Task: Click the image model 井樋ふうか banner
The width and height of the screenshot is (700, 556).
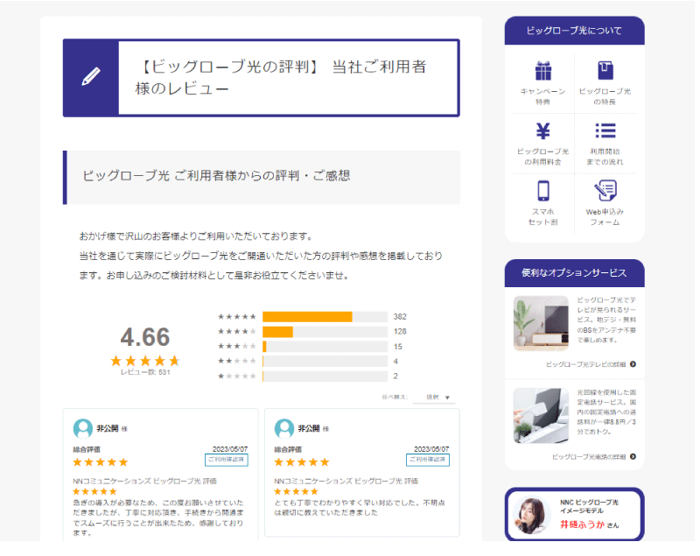Action: click(x=575, y=514)
